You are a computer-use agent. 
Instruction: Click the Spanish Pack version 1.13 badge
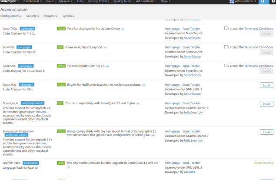(x=61, y=163)
